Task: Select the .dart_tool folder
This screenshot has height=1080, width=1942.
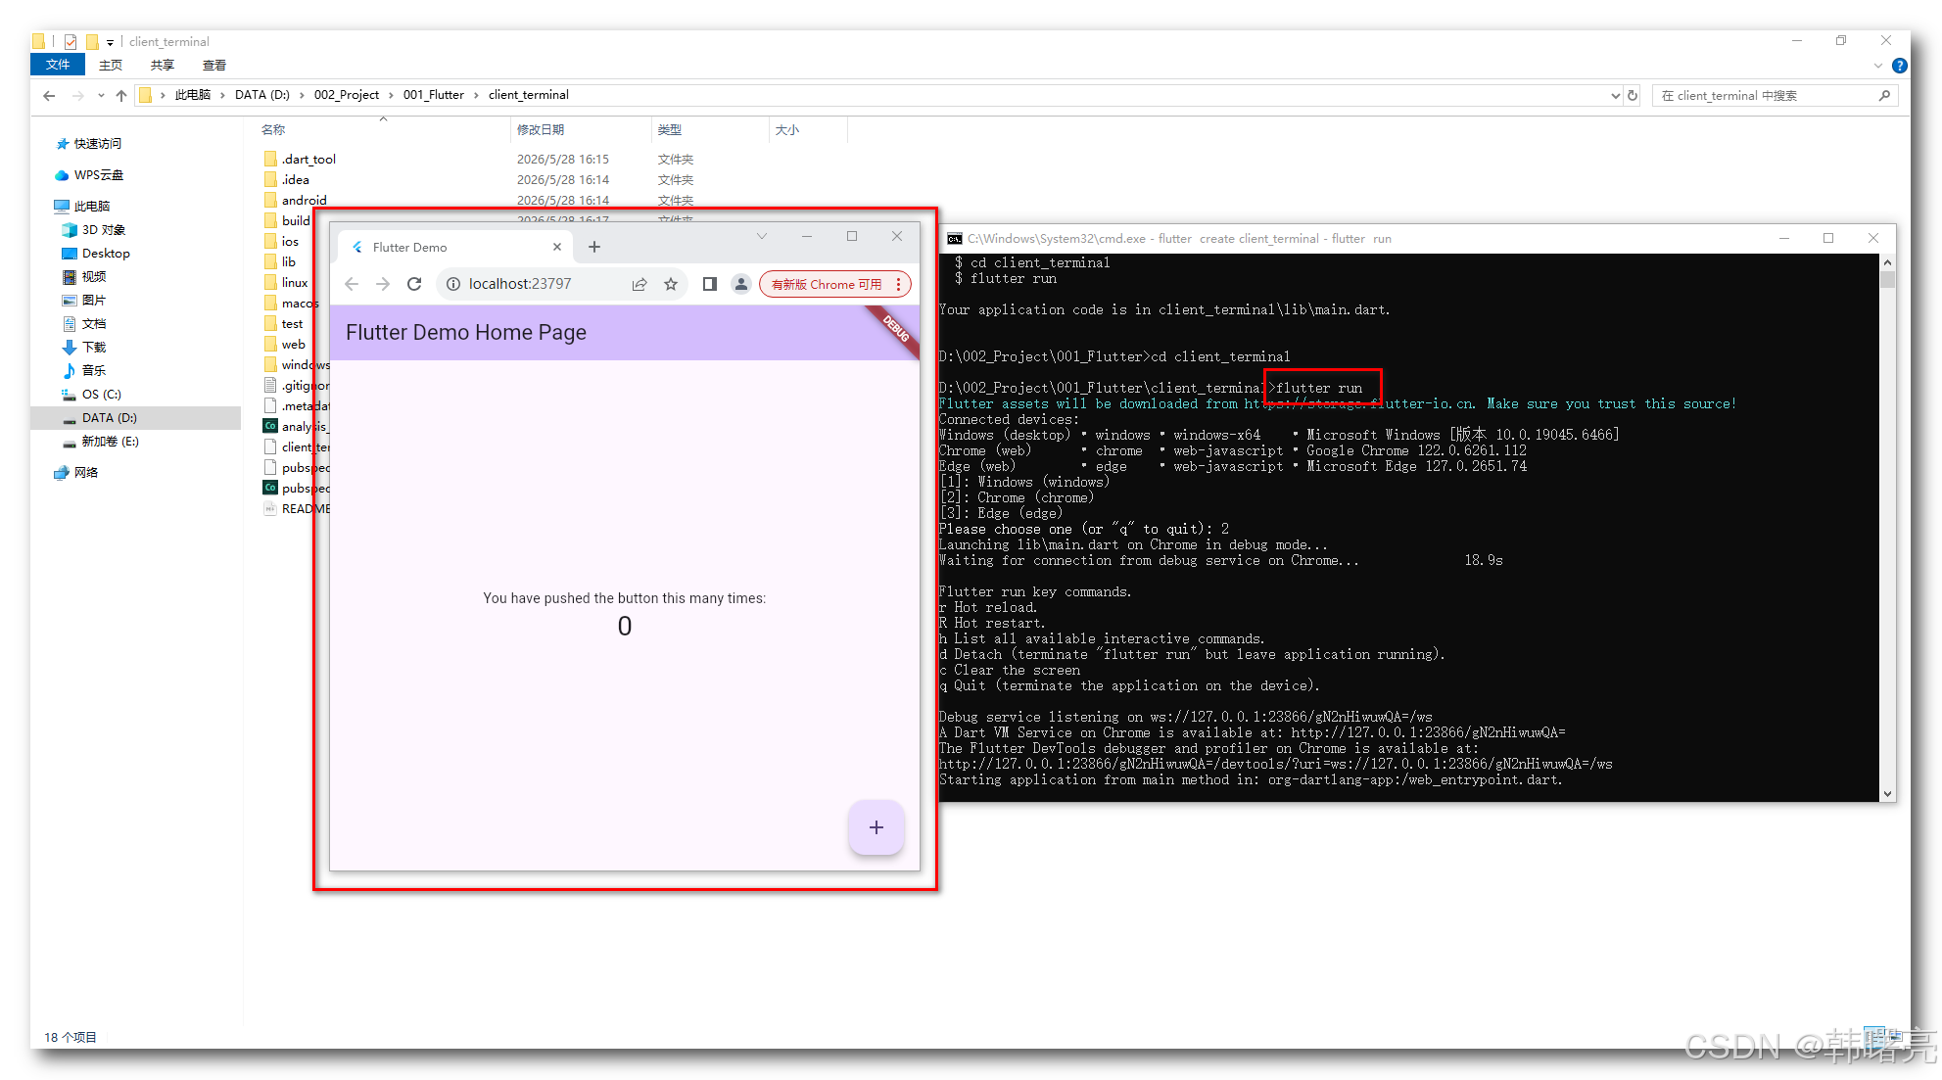Action: coord(308,160)
